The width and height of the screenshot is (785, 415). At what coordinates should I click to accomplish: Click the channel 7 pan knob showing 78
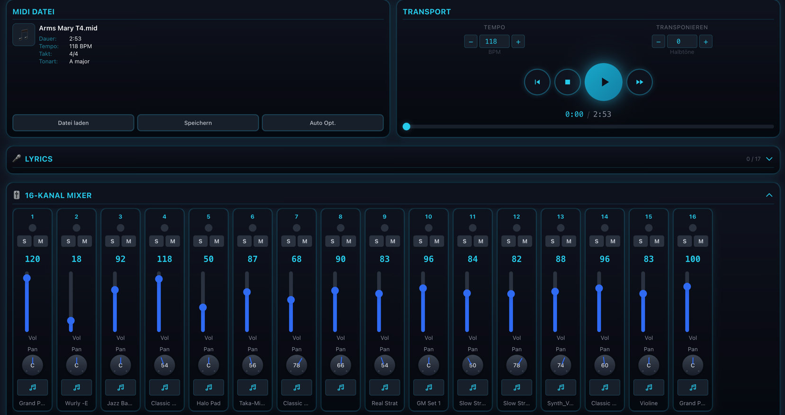click(296, 365)
